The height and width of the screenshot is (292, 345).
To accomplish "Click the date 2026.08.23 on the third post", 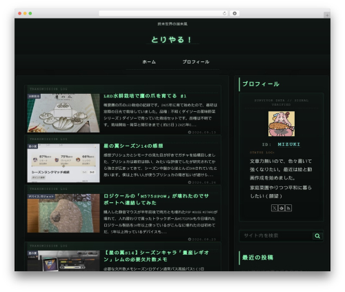I will (x=202, y=240).
